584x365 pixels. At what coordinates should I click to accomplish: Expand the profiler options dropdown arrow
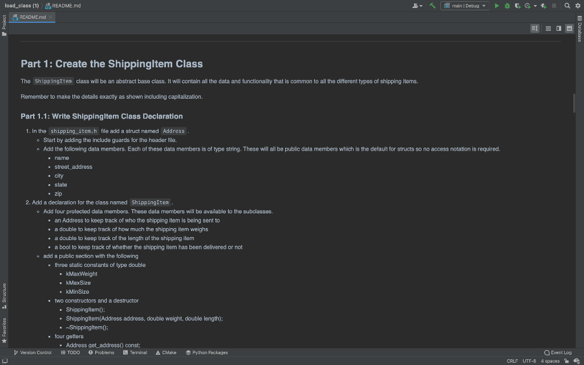pyautogui.click(x=535, y=6)
